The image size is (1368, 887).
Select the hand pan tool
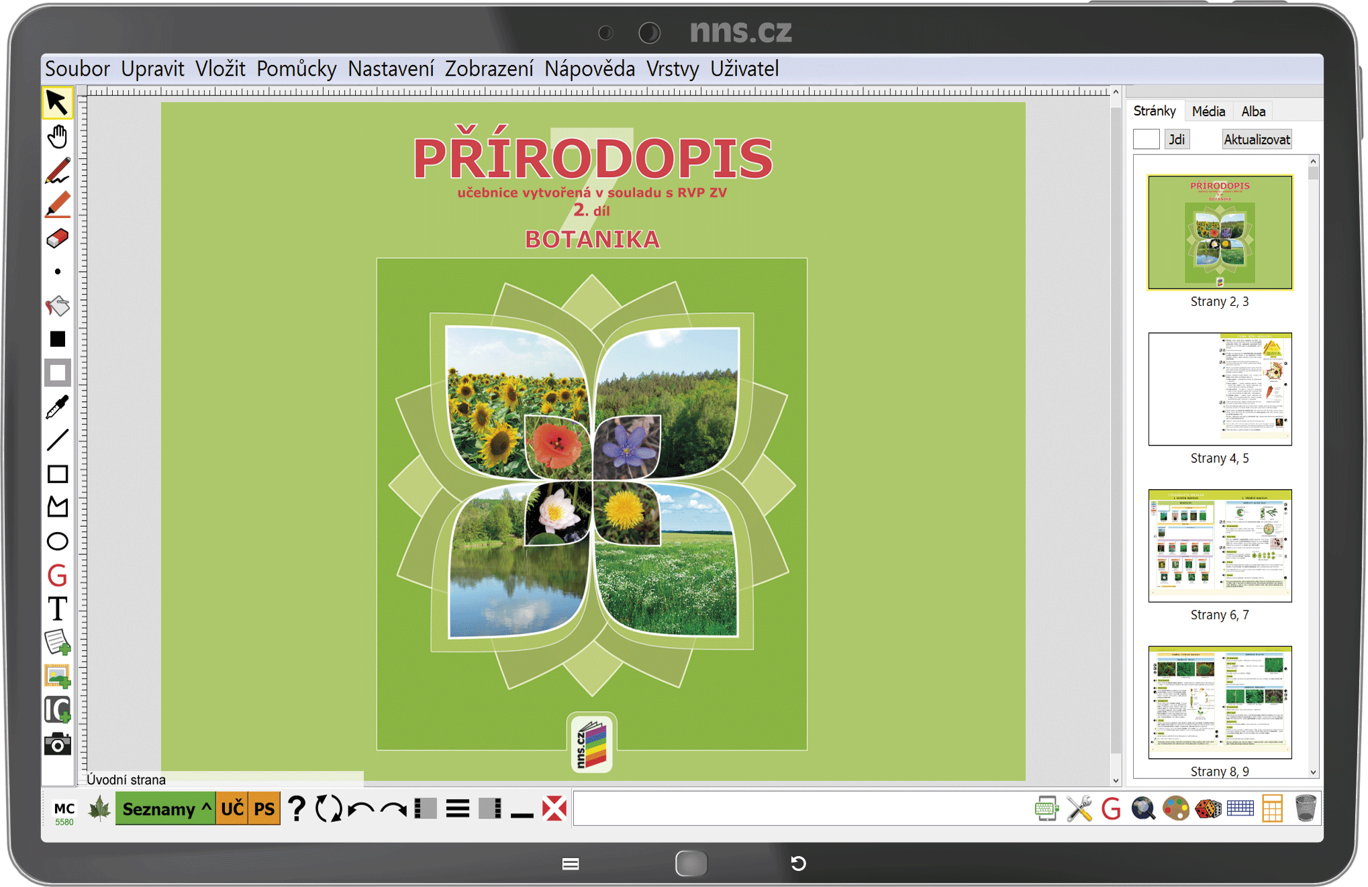[58, 137]
